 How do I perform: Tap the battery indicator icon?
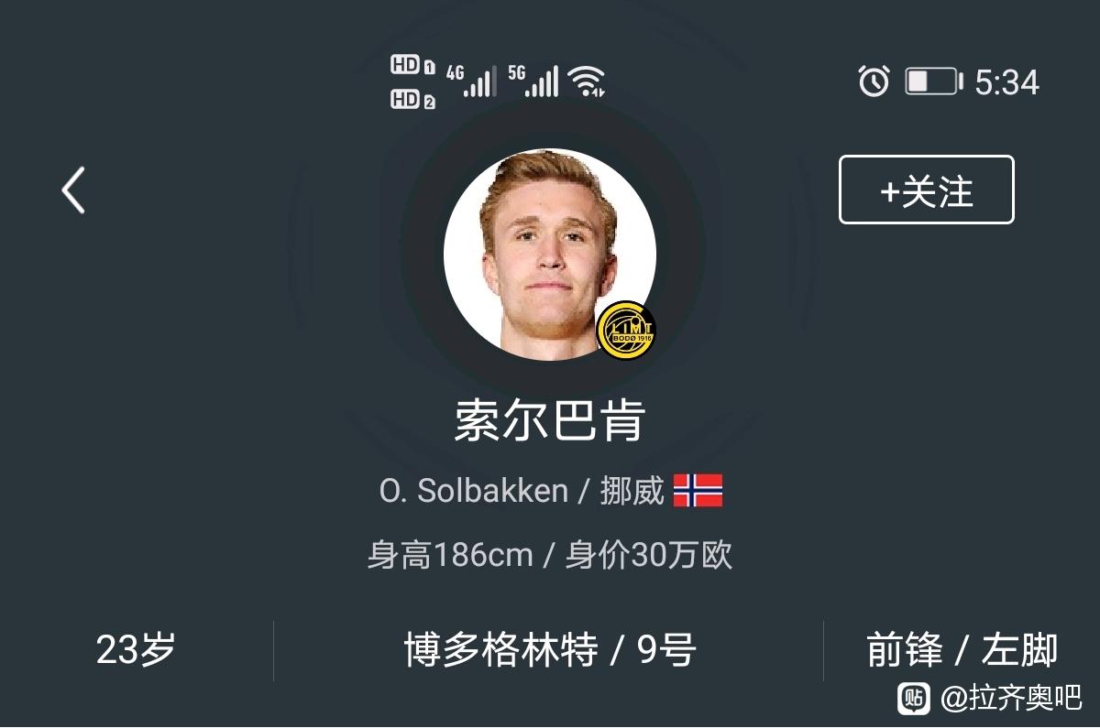934,81
